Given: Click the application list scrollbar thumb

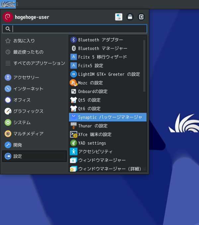Looking at the screenshot, I should click(144, 66).
